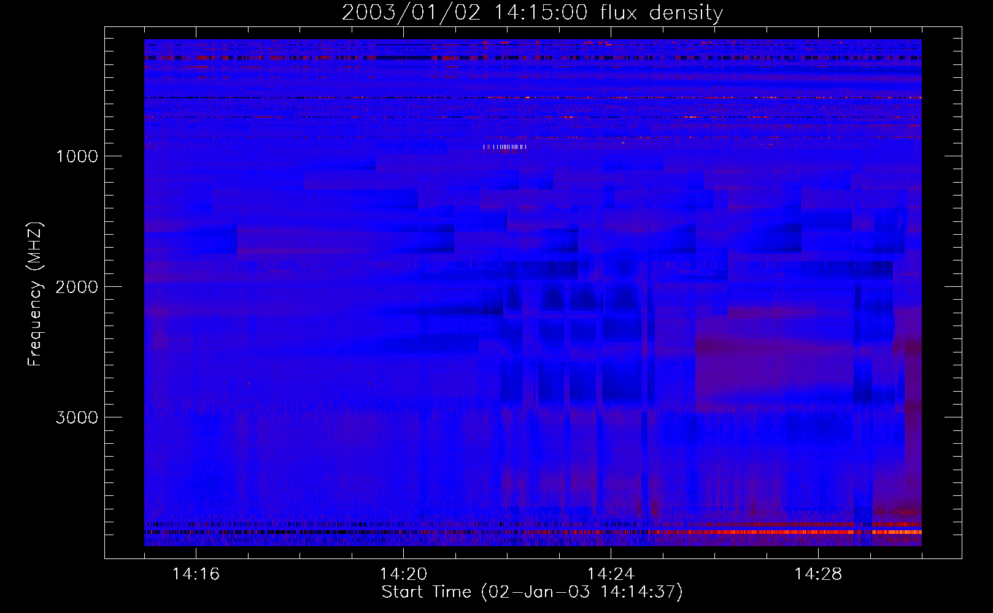Click the white striped burst near 1000 MHz
This screenshot has width=993, height=613.
[x=504, y=148]
